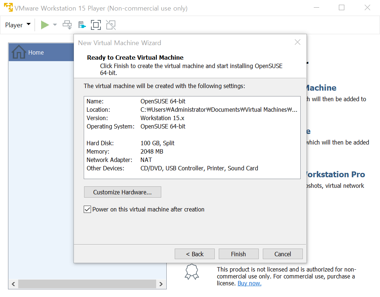Select the Name value OpenSUSE 64-bit

(163, 101)
